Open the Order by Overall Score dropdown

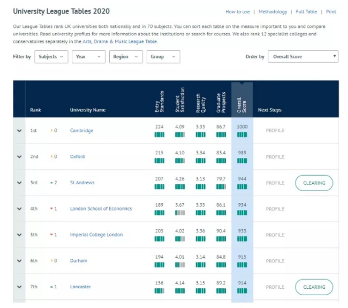click(304, 57)
